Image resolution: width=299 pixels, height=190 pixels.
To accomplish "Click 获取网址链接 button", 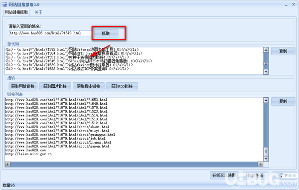I will point(23,86).
